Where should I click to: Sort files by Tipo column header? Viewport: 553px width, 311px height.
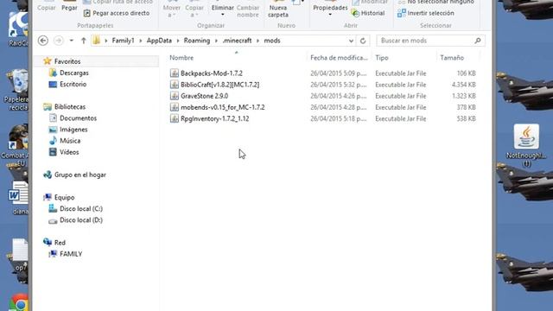[382, 58]
